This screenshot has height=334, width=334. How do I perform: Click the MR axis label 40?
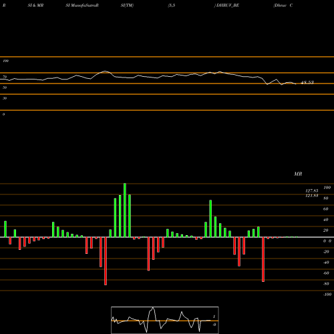[326, 220]
